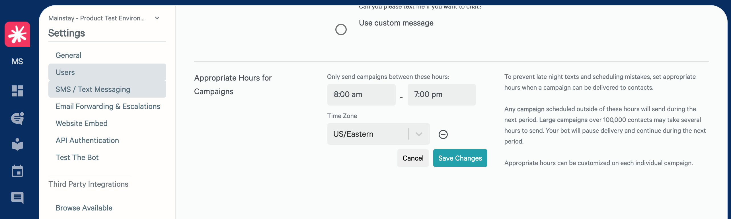Viewport: 731px width, 219px height.
Task: Click the Mainstay asterisk logo
Action: click(x=17, y=34)
